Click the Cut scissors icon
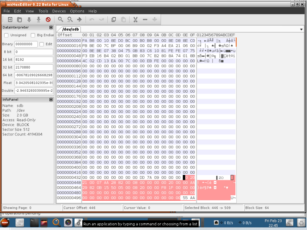This screenshot has width=307, height=230. point(135,19)
